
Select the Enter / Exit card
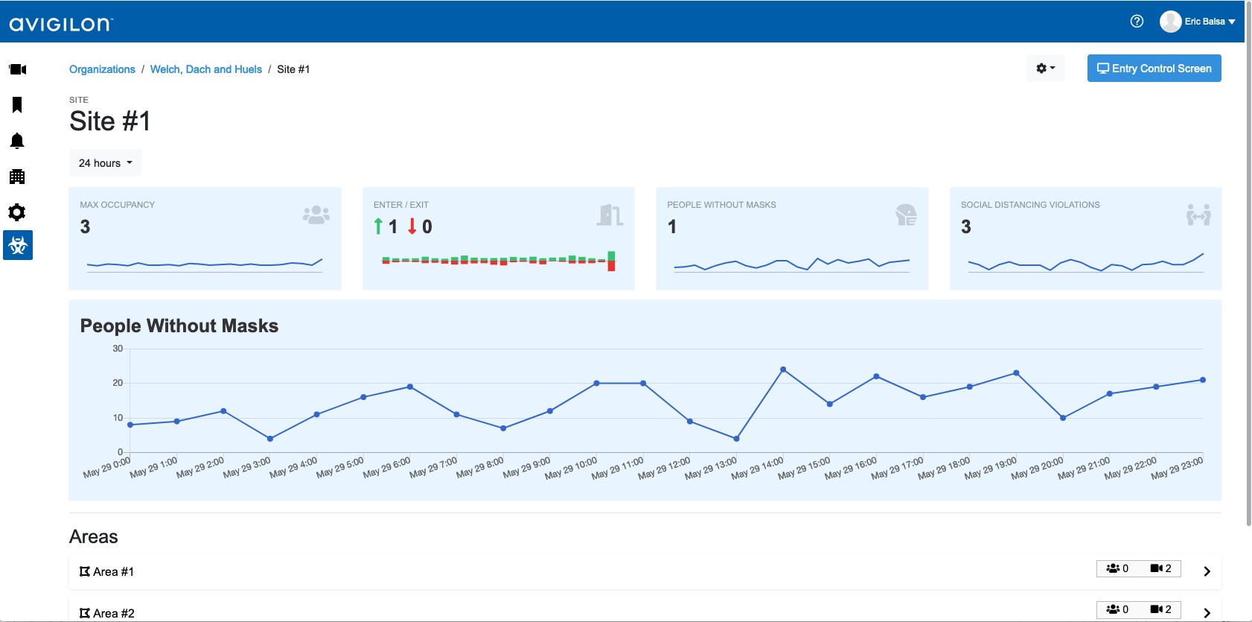pyautogui.click(x=498, y=238)
